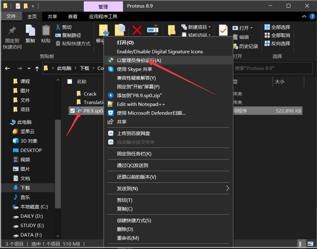The height and width of the screenshot is (249, 317).
Task: Click the Cut scissors button
Action: 64,27
